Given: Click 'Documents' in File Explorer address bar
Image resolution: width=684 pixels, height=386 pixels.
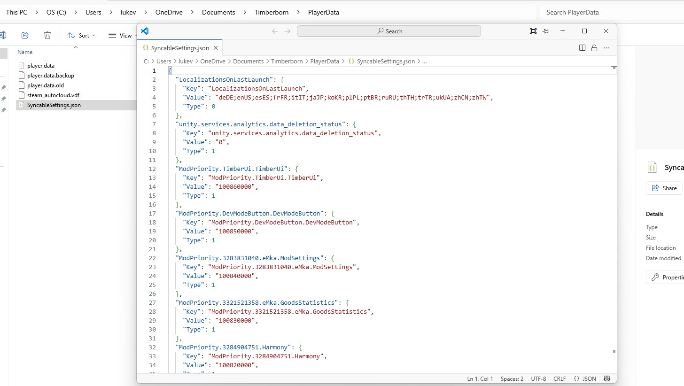Looking at the screenshot, I should (x=218, y=12).
